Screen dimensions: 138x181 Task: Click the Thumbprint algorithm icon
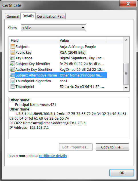13,81
